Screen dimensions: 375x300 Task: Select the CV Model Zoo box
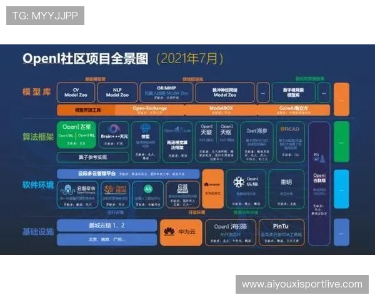pos(76,92)
